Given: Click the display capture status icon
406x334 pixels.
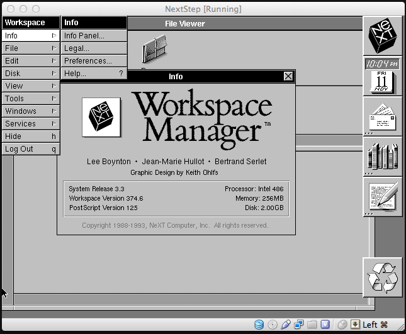Looking at the screenshot, I should [x=325, y=325].
